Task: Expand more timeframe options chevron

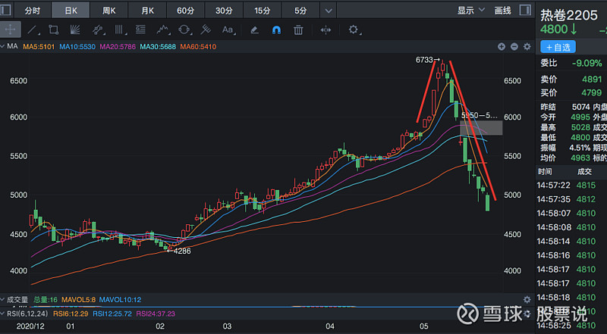Action: pyautogui.click(x=326, y=11)
